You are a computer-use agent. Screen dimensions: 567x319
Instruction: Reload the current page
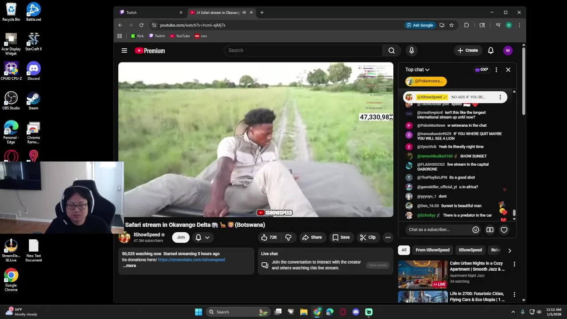(141, 25)
